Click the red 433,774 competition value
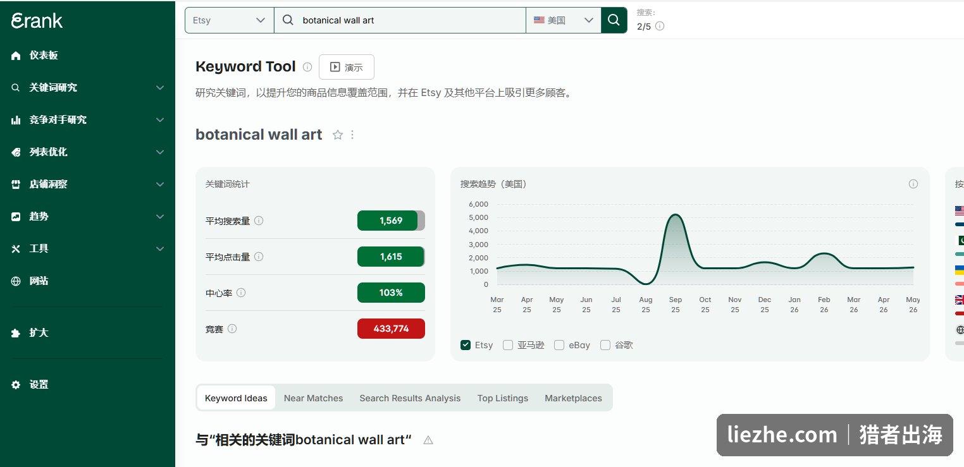 tap(391, 329)
